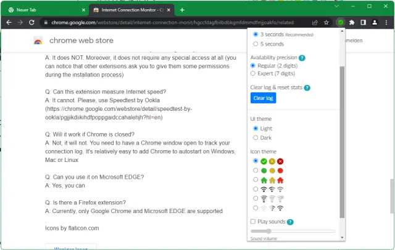
Task: Enable the Play sounds checkbox
Action: click(x=253, y=221)
